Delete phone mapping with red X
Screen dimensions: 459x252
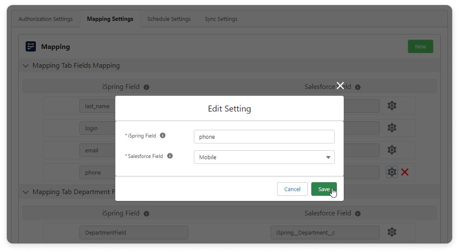[x=405, y=172]
